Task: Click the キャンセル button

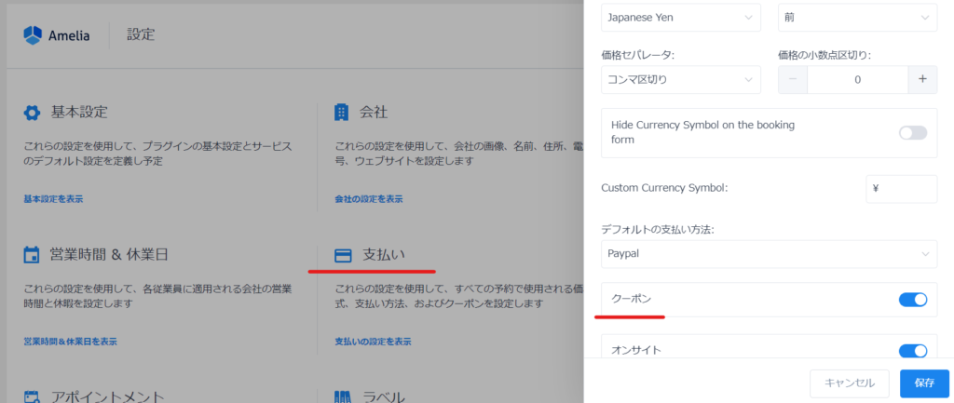Action: click(x=850, y=383)
